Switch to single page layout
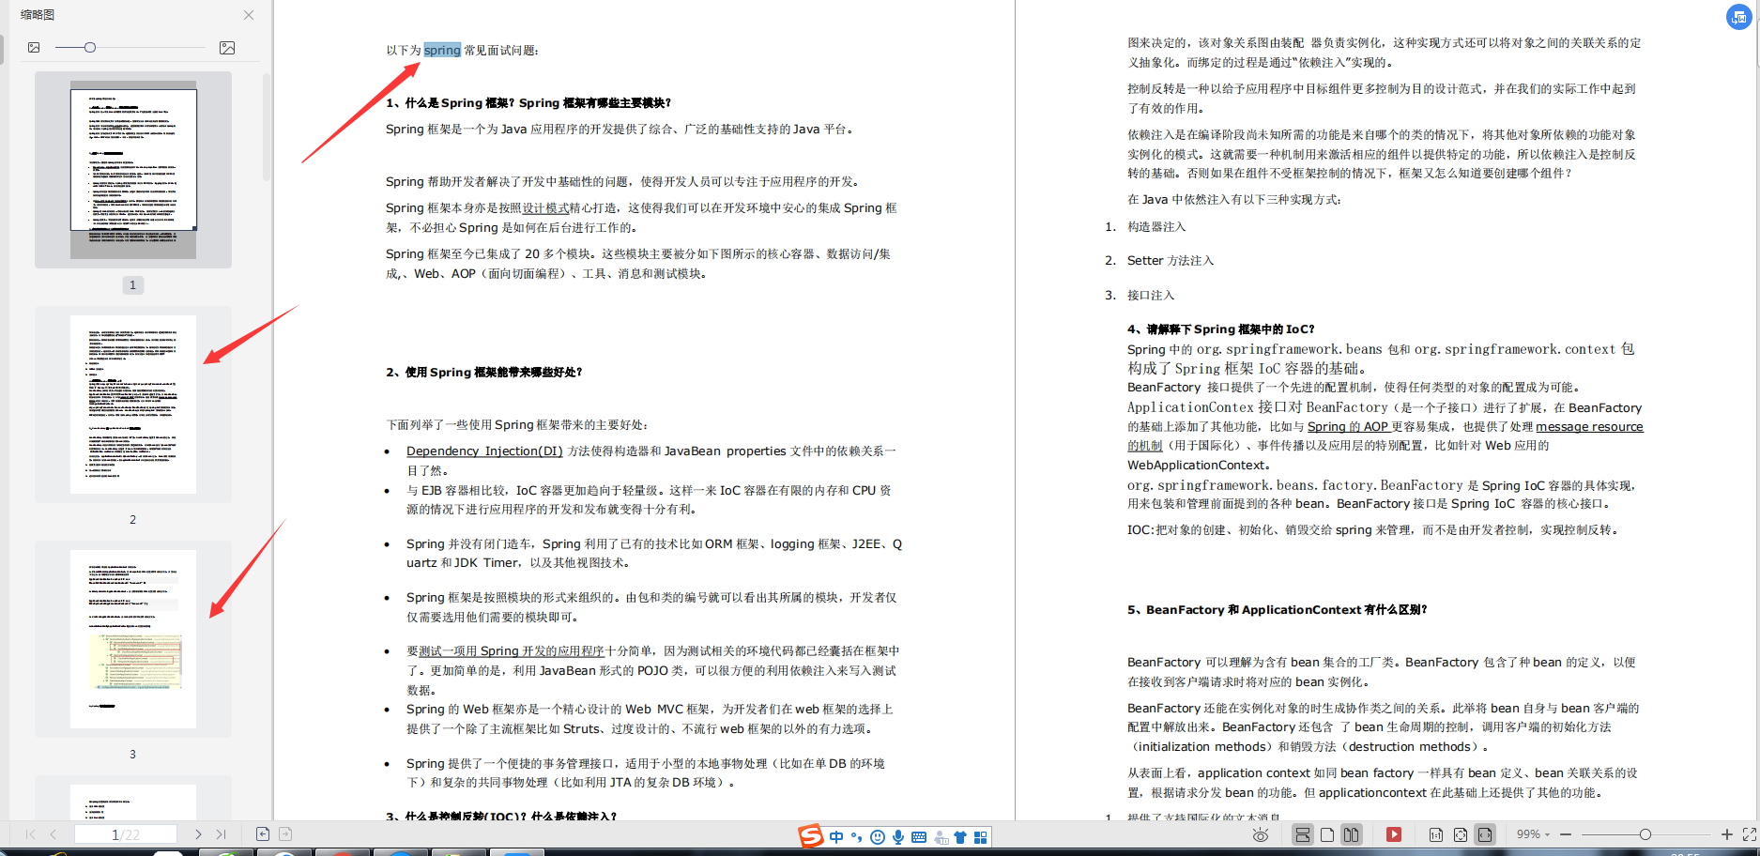The width and height of the screenshot is (1760, 856). point(1327,834)
